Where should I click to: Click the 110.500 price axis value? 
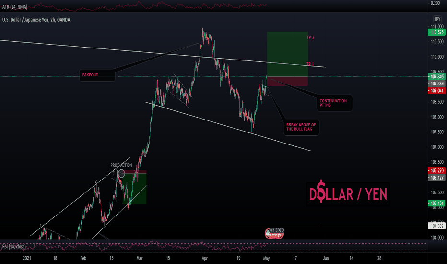437,42
